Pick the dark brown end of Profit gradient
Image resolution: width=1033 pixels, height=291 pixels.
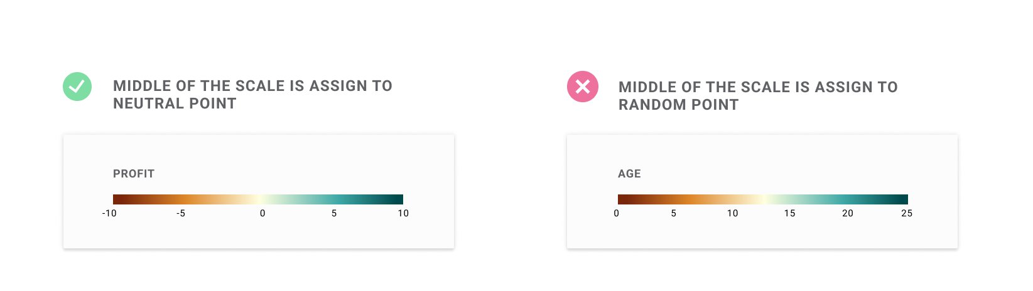click(x=116, y=199)
